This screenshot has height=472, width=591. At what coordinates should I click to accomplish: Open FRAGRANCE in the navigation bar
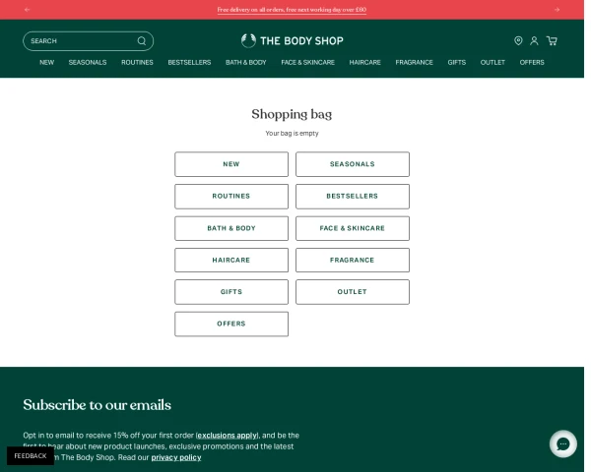(414, 63)
